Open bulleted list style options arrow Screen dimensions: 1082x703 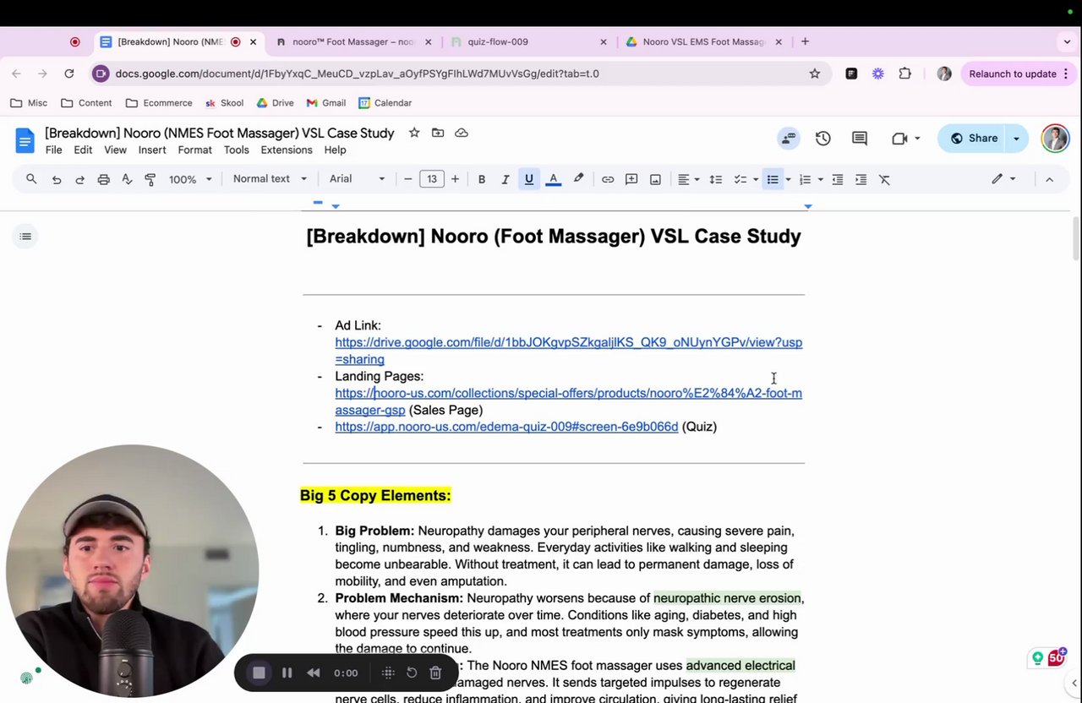pos(788,179)
